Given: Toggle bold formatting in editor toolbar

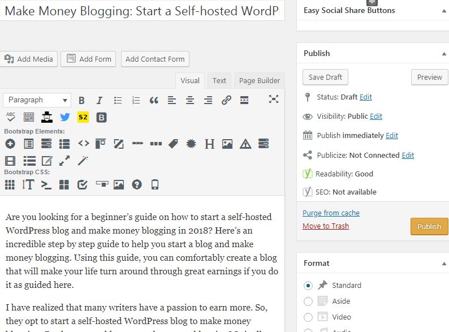Looking at the screenshot, I should click(x=81, y=100).
